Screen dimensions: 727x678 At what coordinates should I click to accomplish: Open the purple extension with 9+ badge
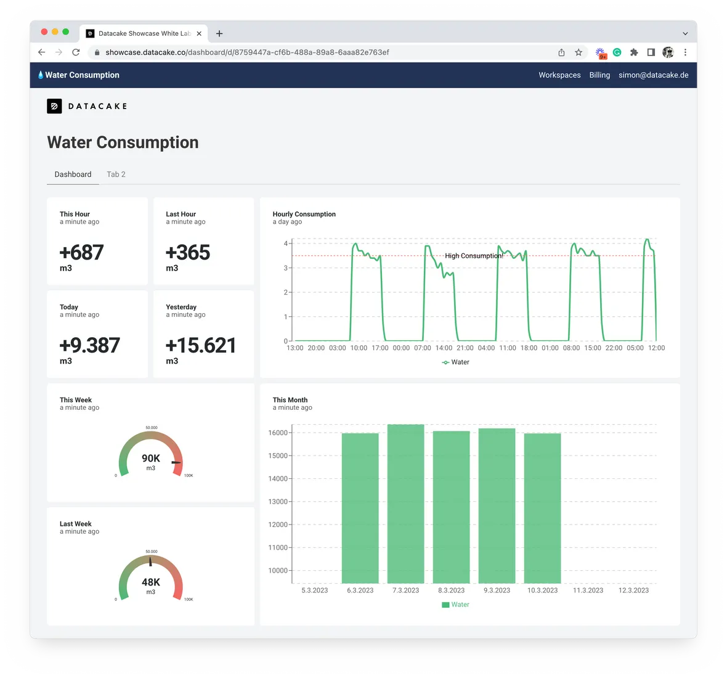(601, 54)
